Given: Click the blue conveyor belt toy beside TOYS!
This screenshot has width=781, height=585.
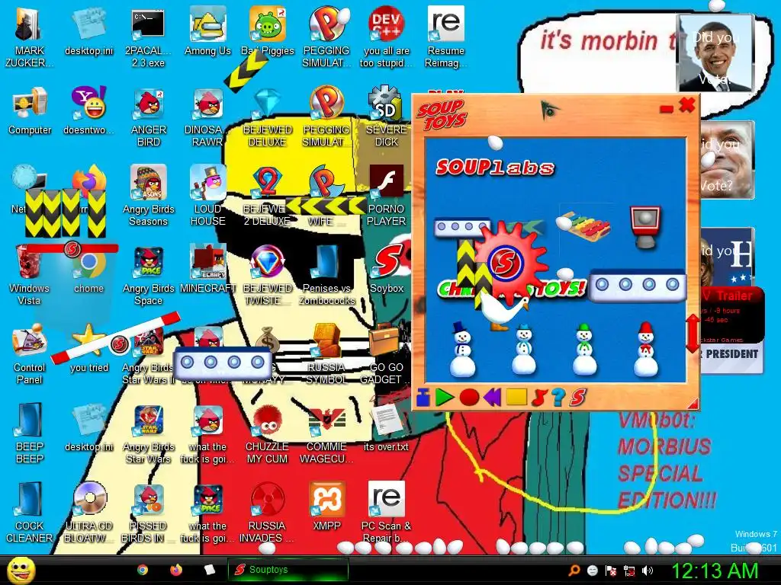Looking at the screenshot, I should pyautogui.click(x=637, y=285).
